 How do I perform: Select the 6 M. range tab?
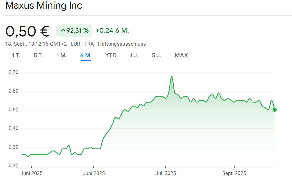coord(86,55)
